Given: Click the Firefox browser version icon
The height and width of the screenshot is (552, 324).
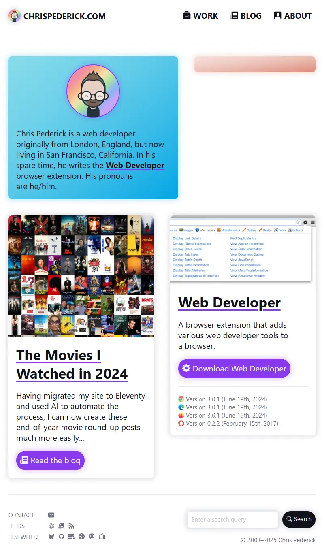Looking at the screenshot, I should coord(181,416).
